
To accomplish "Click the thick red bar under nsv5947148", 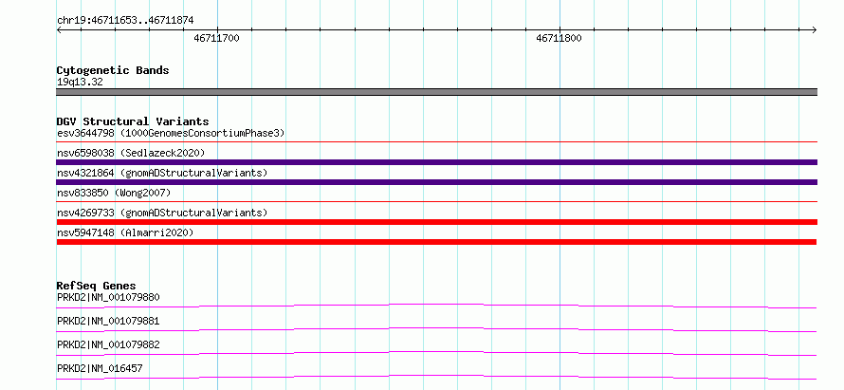I will tap(436, 242).
